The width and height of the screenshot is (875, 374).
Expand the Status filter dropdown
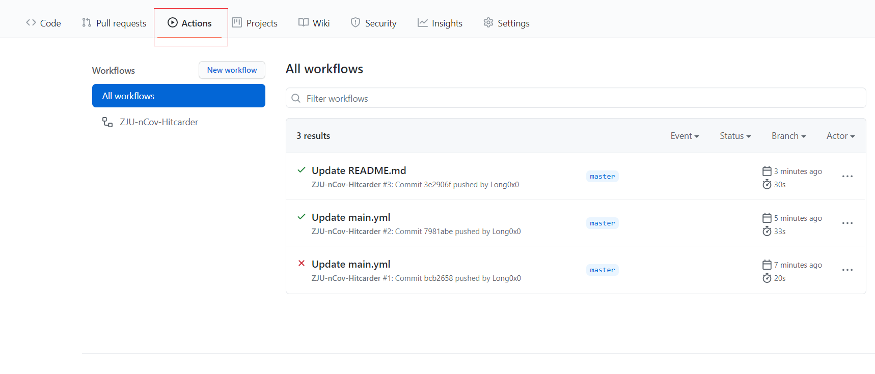[735, 136]
